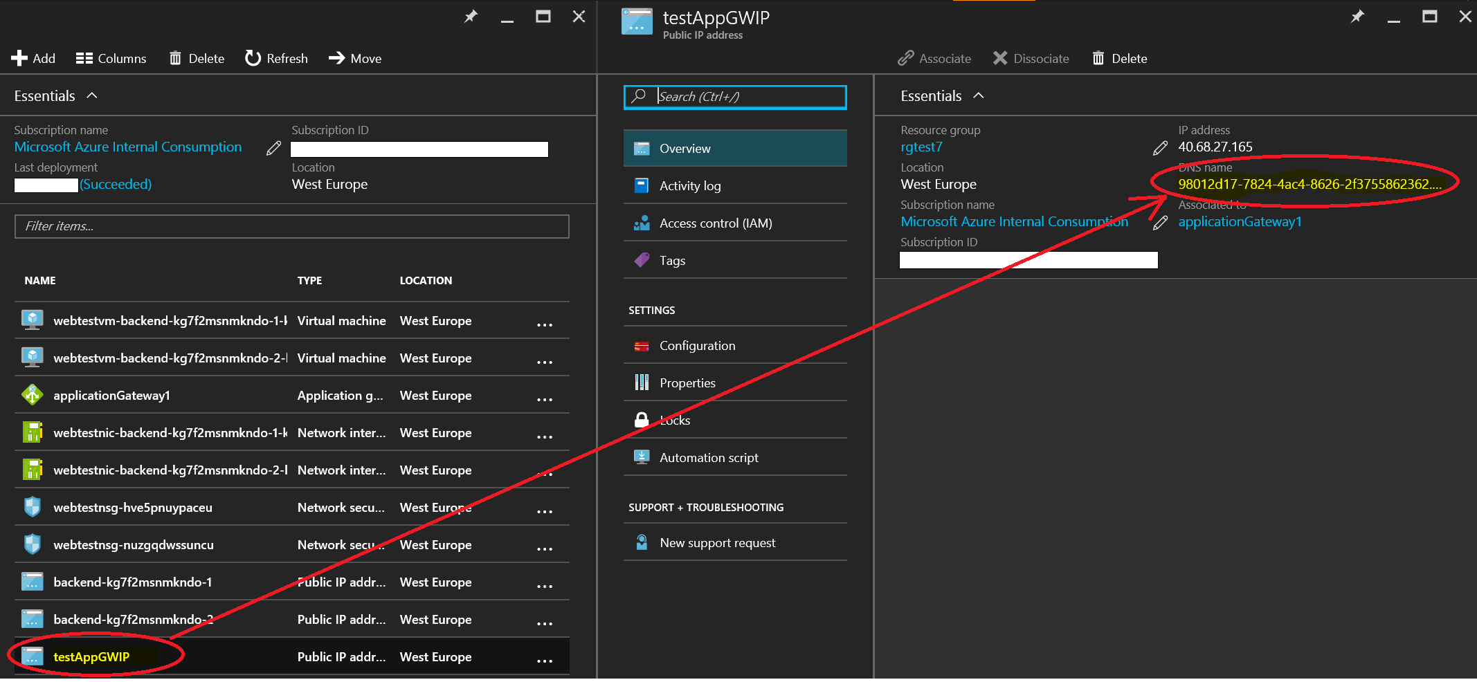Select Overview menu item
Viewport: 1477px width, 682px height.
click(735, 148)
